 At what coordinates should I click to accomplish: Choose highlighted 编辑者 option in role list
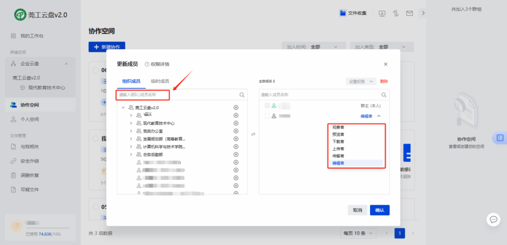pyautogui.click(x=356, y=163)
